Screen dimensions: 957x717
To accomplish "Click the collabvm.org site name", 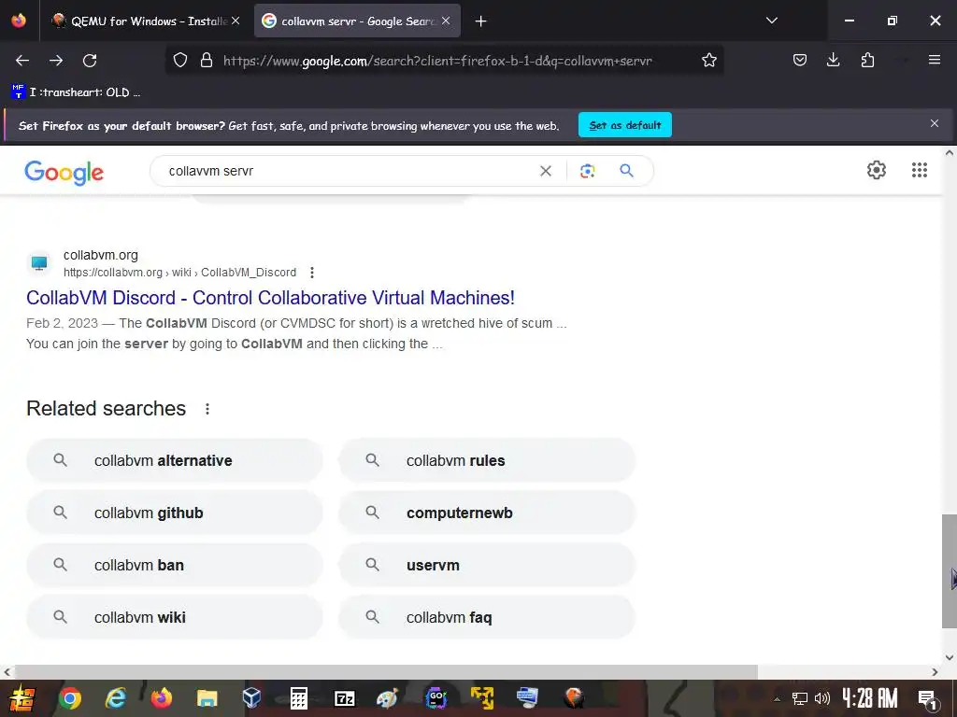I will coord(101,255).
